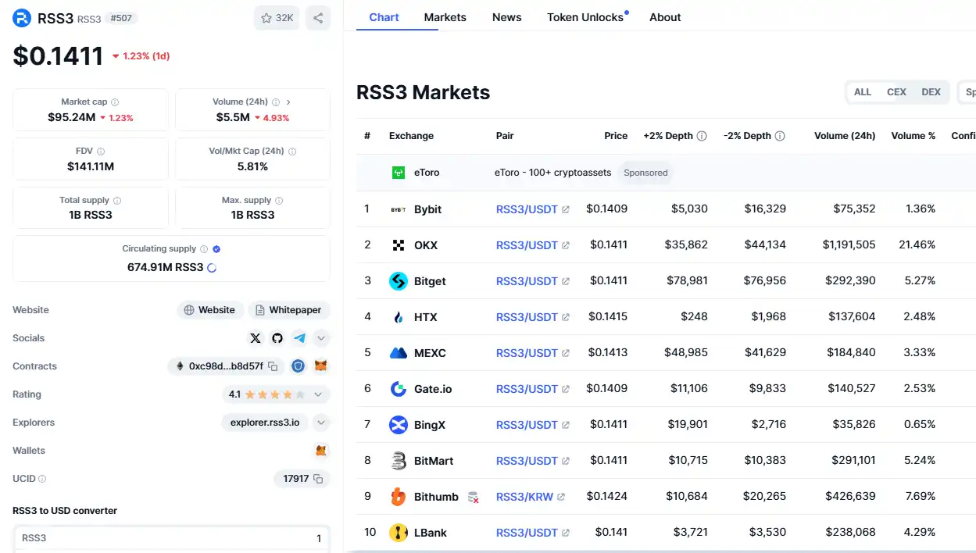Open the Telegram social icon
Viewport: 976px width, 553px height.
[x=299, y=338]
